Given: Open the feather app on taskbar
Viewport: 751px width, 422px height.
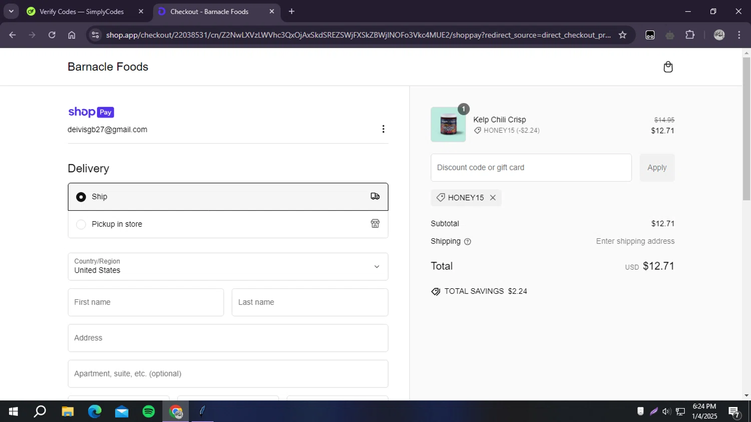Looking at the screenshot, I should click(202, 411).
